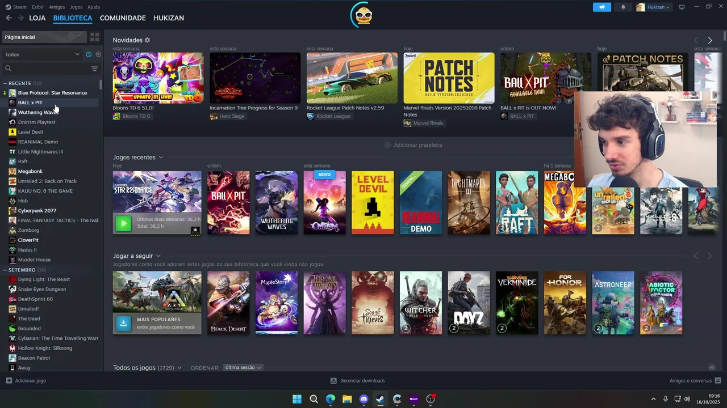Switch to the COMUNIDADE tab
727x408 pixels.
pos(123,18)
